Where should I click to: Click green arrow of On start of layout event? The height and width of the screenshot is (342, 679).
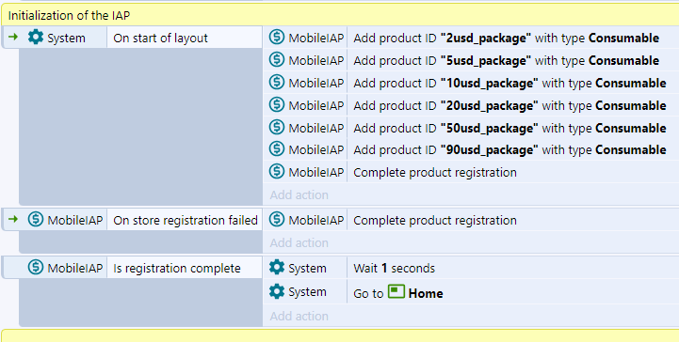point(13,38)
